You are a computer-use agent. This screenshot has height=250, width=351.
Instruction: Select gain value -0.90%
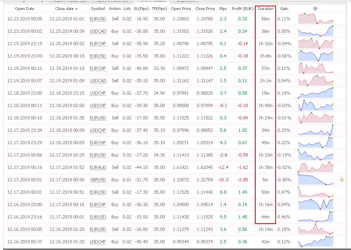(x=284, y=180)
